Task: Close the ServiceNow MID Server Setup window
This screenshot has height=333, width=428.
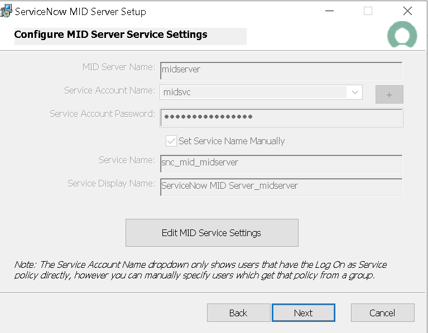Action: [408, 11]
